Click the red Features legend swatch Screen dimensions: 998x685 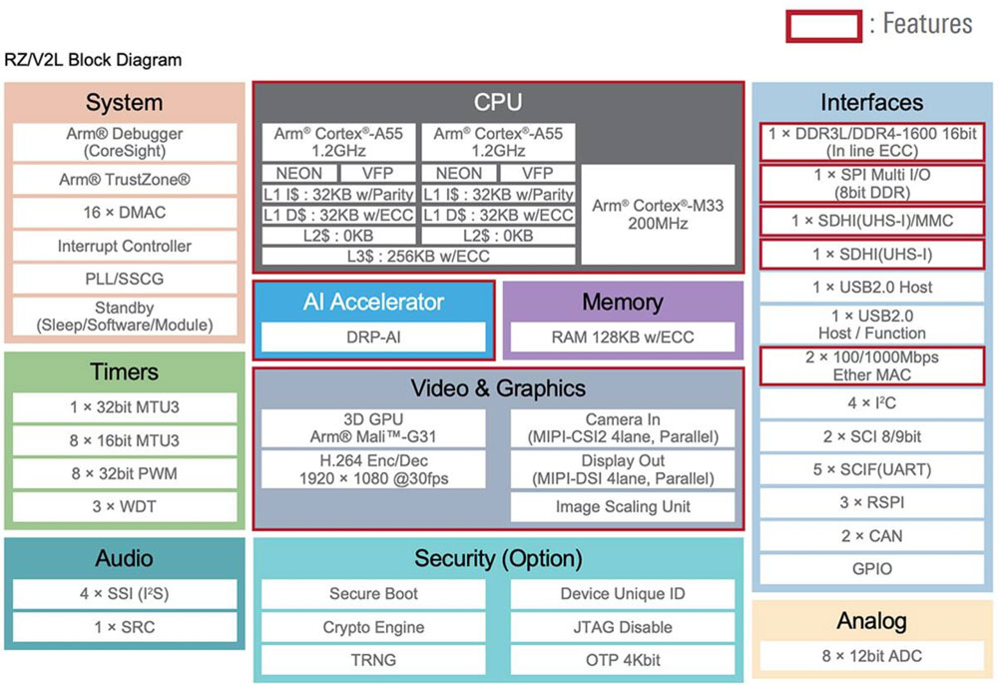(x=823, y=25)
